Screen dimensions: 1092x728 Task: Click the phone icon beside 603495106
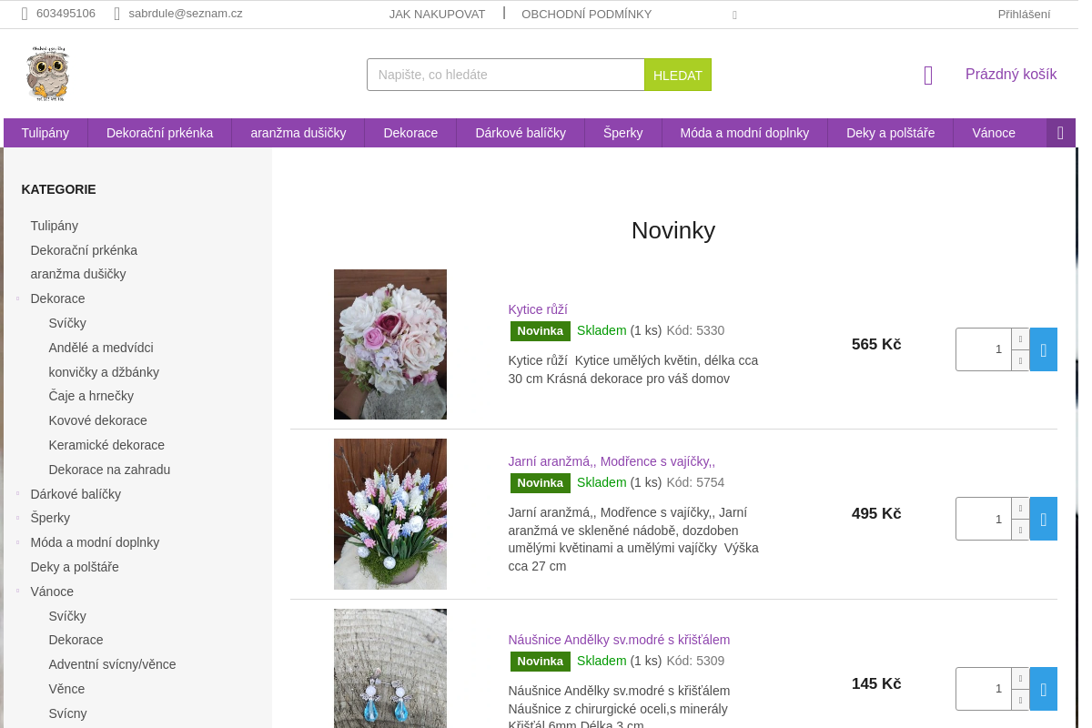pyautogui.click(x=25, y=14)
